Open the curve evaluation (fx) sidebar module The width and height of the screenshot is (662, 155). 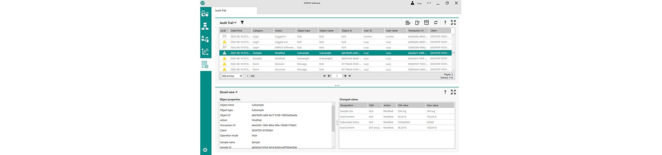[x=205, y=52]
